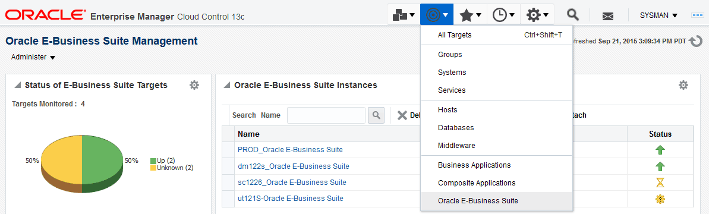Viewport: 709px width, 214px height.
Task: Collapse Status of E-Business Suite Targets panel
Action: pyautogui.click(x=18, y=86)
